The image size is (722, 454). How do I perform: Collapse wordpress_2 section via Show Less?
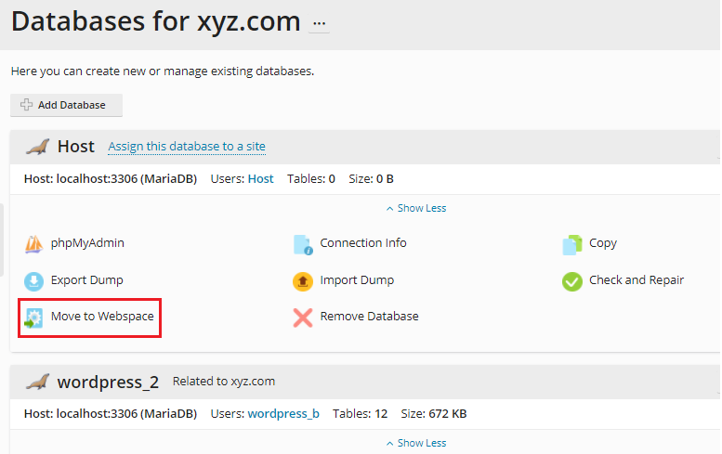pyautogui.click(x=416, y=443)
